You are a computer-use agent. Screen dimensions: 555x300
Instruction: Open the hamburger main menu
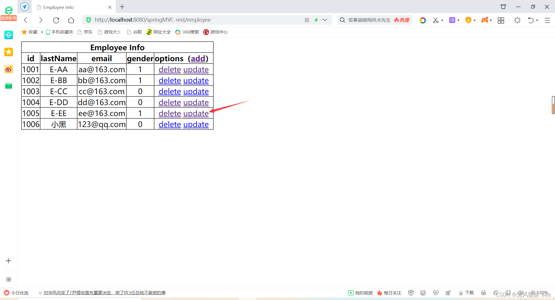click(547, 20)
